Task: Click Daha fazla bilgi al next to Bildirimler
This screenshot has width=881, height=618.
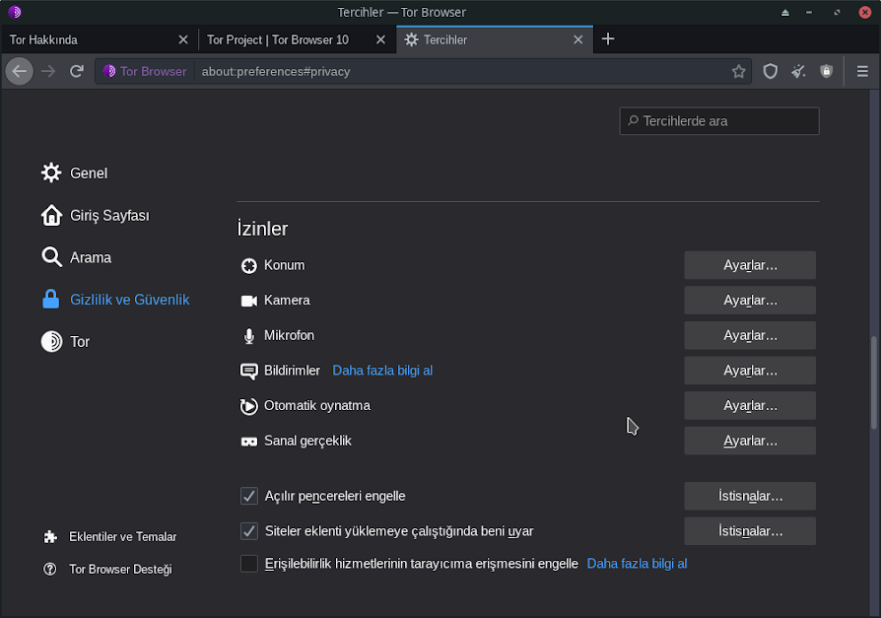Action: pyautogui.click(x=382, y=371)
